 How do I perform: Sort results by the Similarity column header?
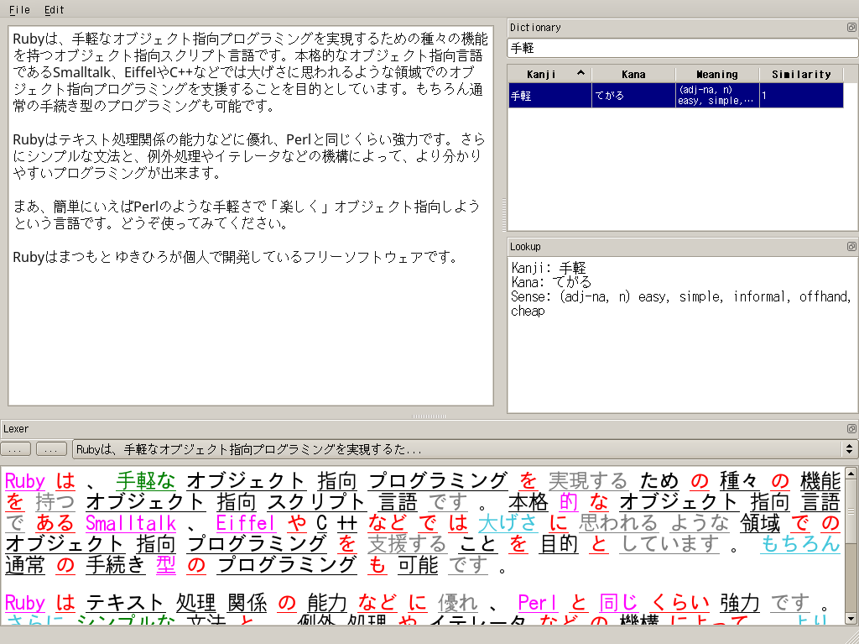801,74
